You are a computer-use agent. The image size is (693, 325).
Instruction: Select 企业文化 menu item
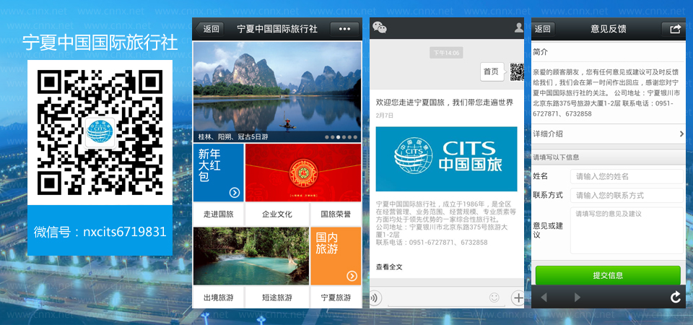(x=277, y=214)
